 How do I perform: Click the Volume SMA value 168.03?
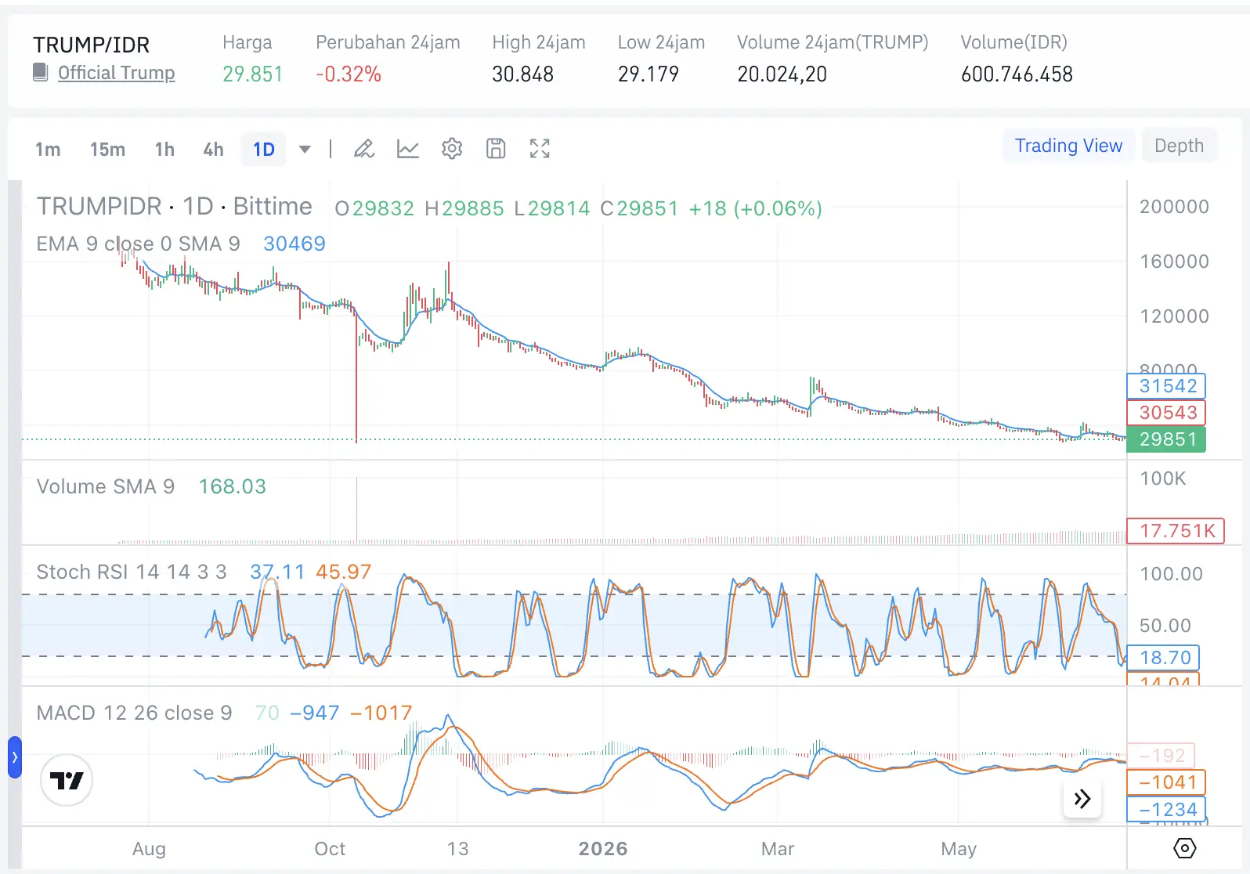point(233,486)
